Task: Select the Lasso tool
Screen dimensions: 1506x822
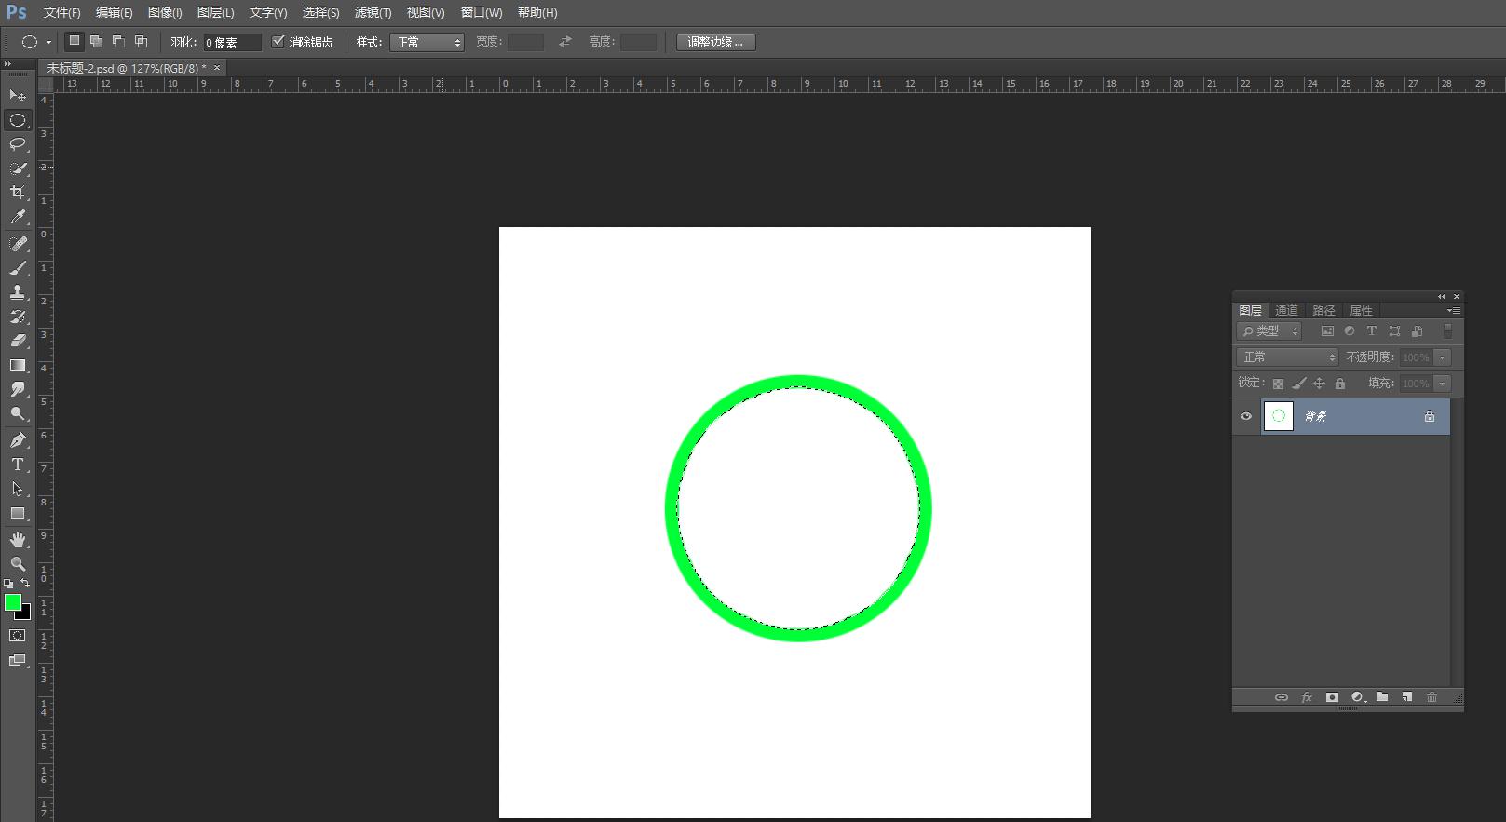Action: click(x=18, y=144)
